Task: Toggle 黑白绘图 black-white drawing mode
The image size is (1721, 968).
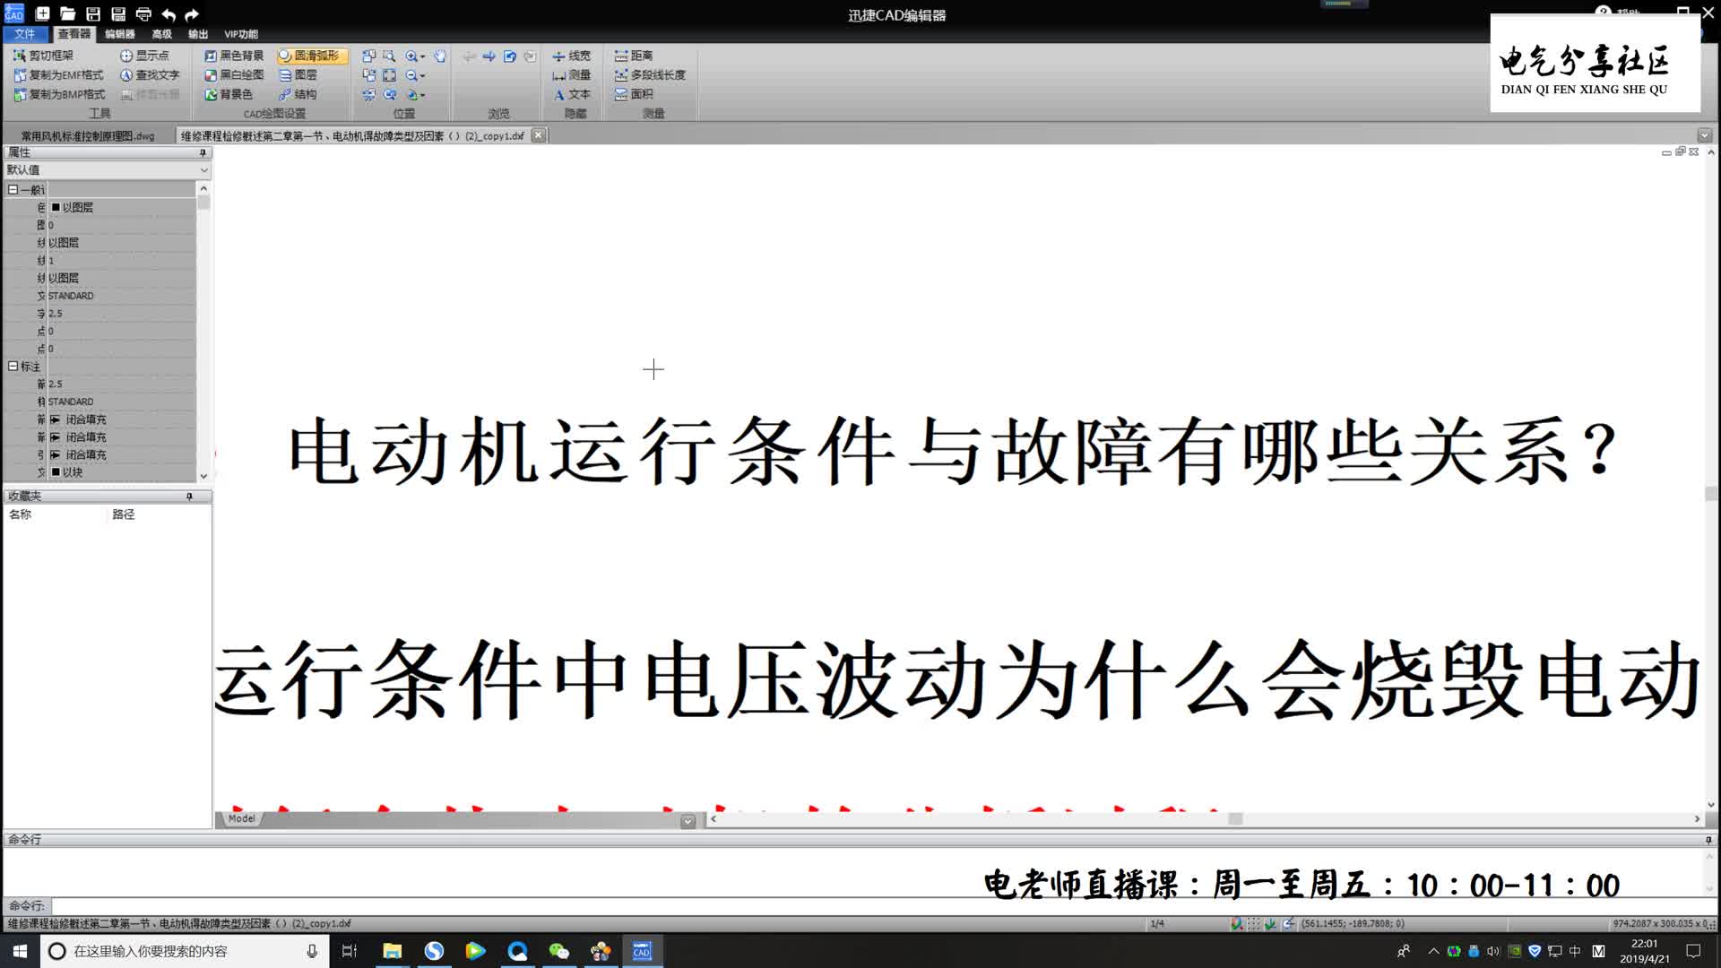Action: [234, 75]
